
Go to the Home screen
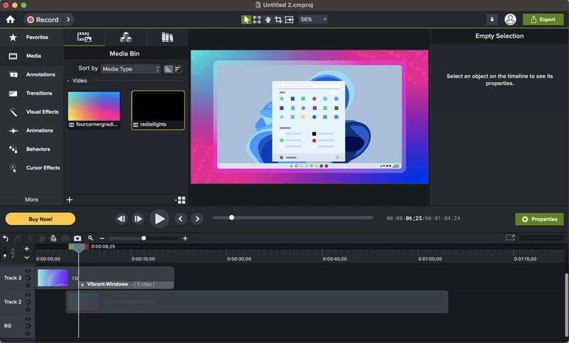point(10,20)
